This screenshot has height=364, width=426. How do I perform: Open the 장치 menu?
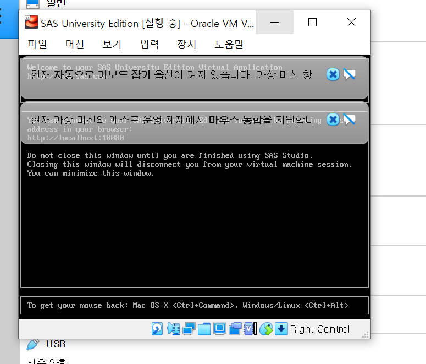coord(187,44)
